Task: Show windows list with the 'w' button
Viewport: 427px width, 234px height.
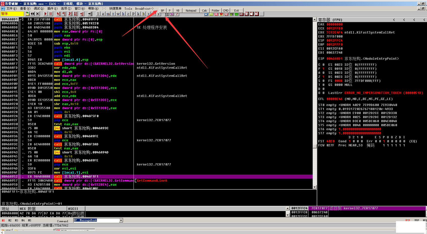Action: (x=118, y=14)
